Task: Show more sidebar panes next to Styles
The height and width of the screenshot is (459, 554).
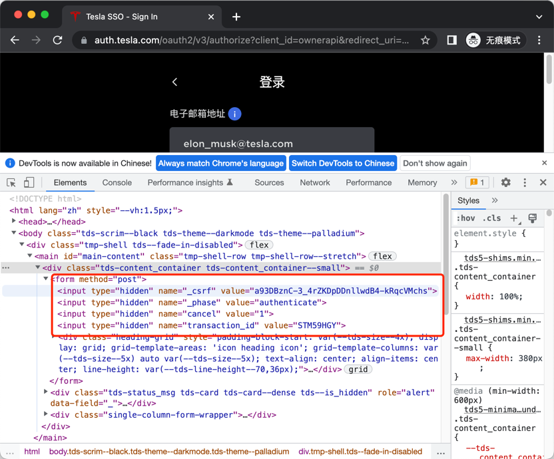Action: pyautogui.click(x=495, y=200)
